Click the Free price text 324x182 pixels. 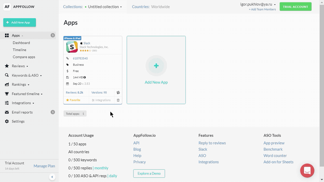coord(76,71)
